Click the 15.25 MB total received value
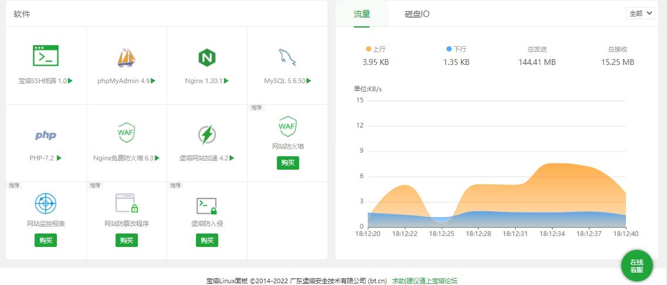This screenshot has height=285, width=667. coord(618,63)
